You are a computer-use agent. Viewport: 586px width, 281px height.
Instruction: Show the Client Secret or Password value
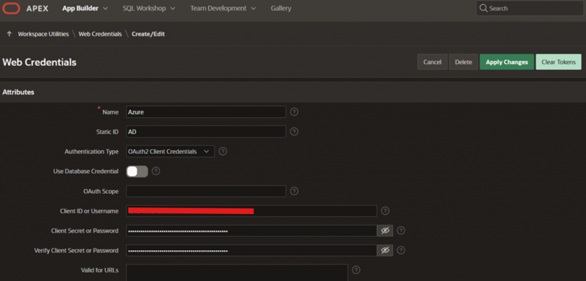(385, 231)
